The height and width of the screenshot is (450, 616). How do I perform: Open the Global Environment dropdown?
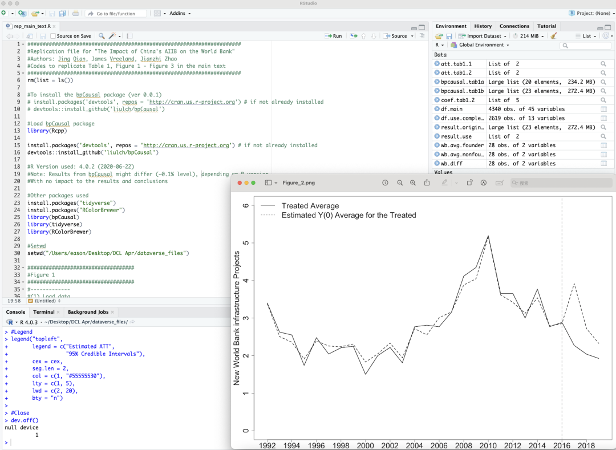click(x=480, y=44)
